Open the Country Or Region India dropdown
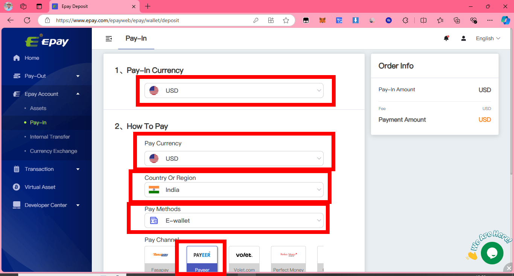 pyautogui.click(x=234, y=190)
